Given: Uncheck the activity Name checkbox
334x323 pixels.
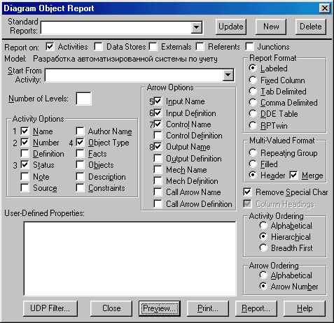Looking at the screenshot, I should [25, 131].
